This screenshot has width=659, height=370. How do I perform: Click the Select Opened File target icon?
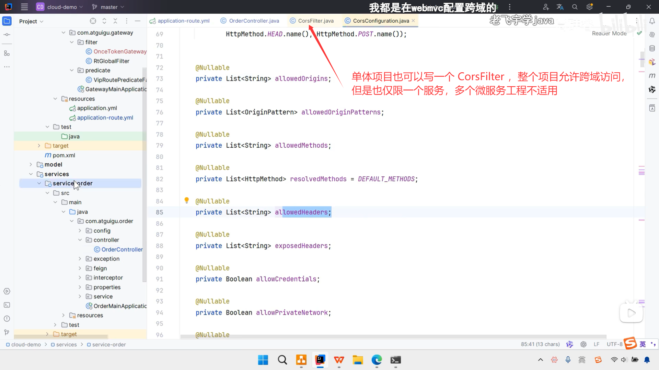pyautogui.click(x=93, y=21)
